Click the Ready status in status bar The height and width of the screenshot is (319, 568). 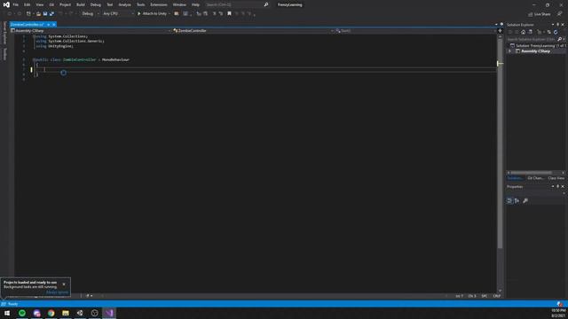[x=12, y=304]
